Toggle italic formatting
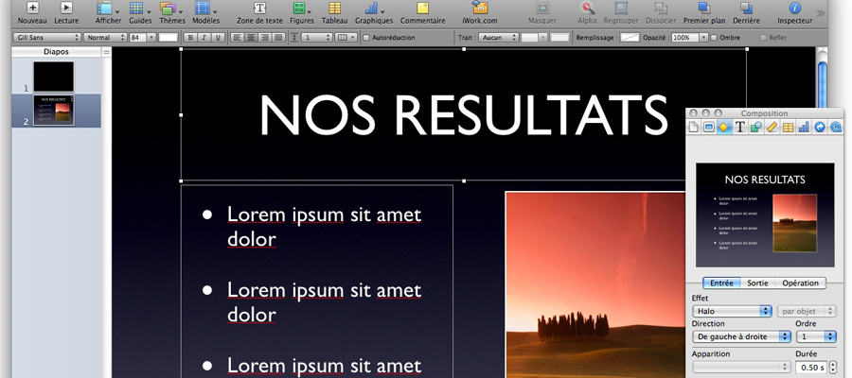This screenshot has height=378, width=852. pos(204,38)
